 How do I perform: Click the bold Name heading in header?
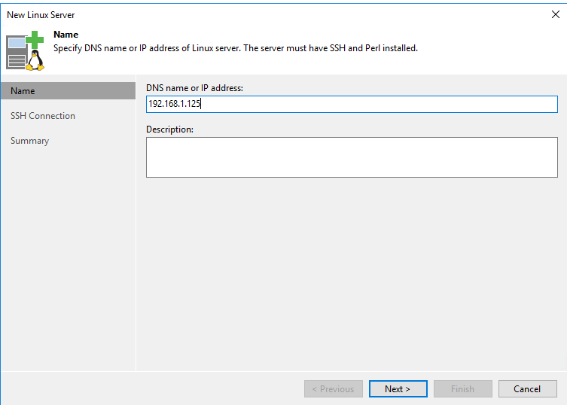[66, 35]
